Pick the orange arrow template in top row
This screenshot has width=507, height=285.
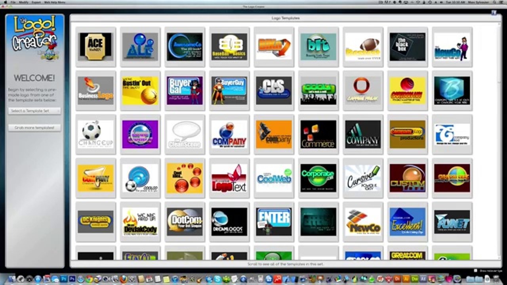[x=274, y=47]
